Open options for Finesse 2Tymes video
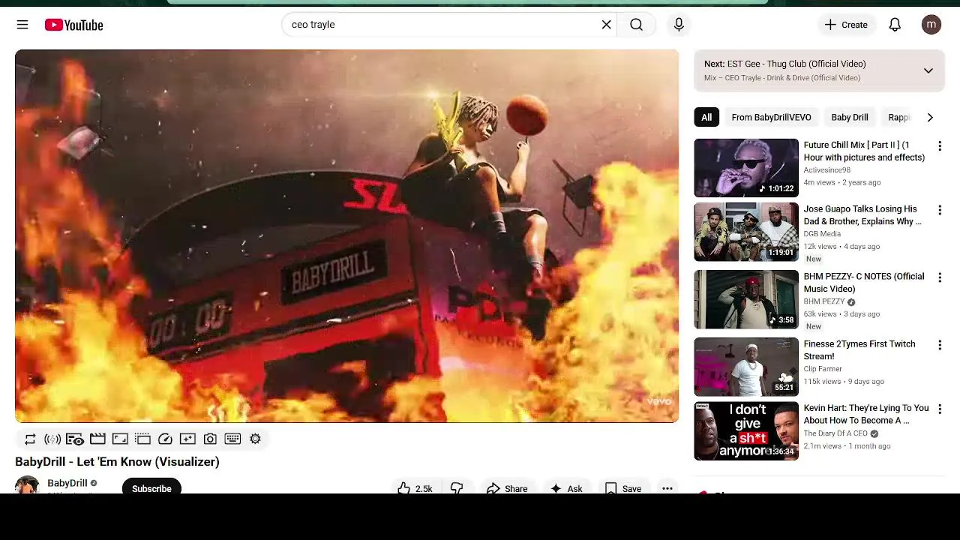The image size is (960, 540). tap(939, 345)
